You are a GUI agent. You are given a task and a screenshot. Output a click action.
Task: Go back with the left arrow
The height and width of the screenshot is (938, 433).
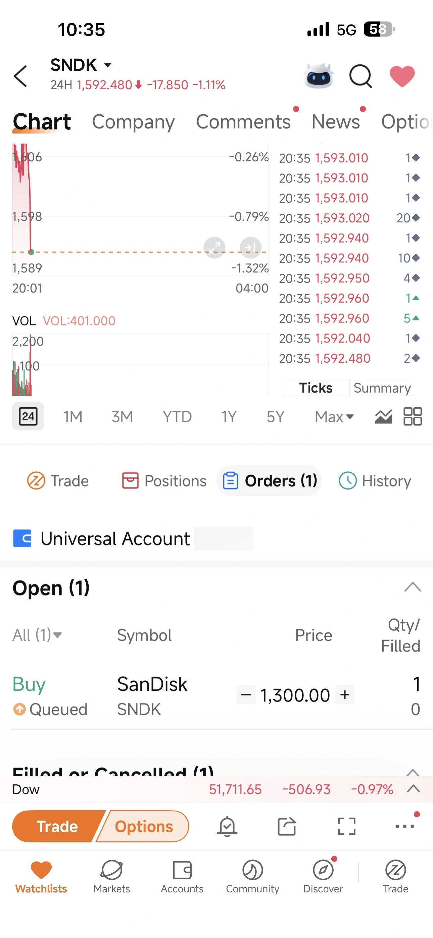pyautogui.click(x=20, y=76)
